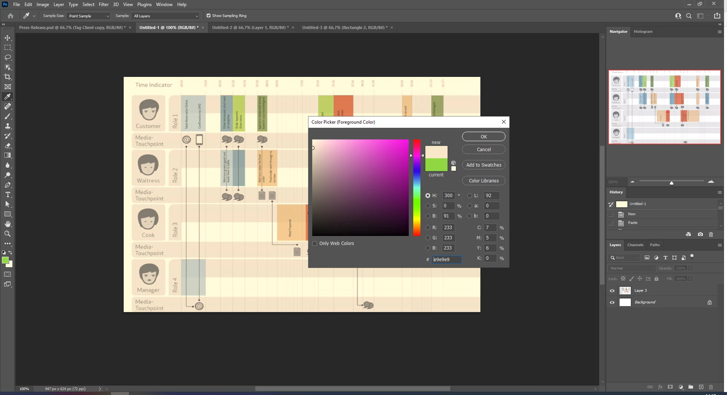This screenshot has width=727, height=395.
Task: Hide Layer 3 with eye icon
Action: tap(612, 291)
